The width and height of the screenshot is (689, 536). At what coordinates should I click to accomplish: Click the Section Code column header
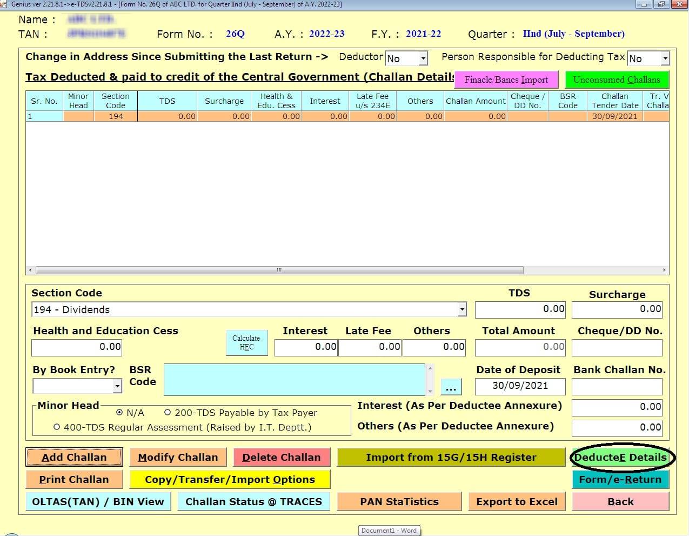(x=116, y=101)
